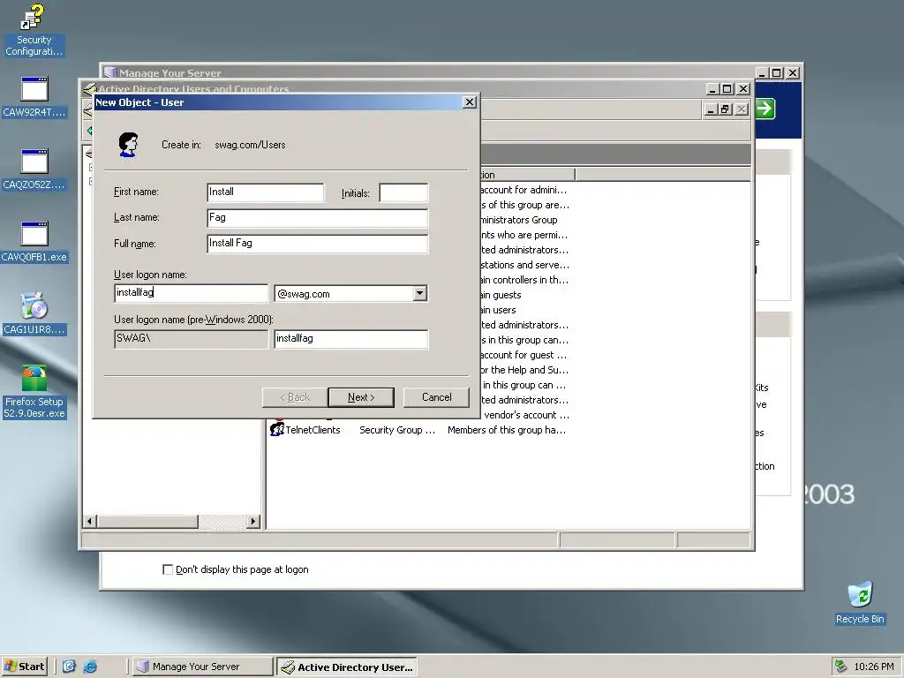Open the @swag.com domain suffix dropdown
Viewport: 904px width, 678px height.
[419, 293]
